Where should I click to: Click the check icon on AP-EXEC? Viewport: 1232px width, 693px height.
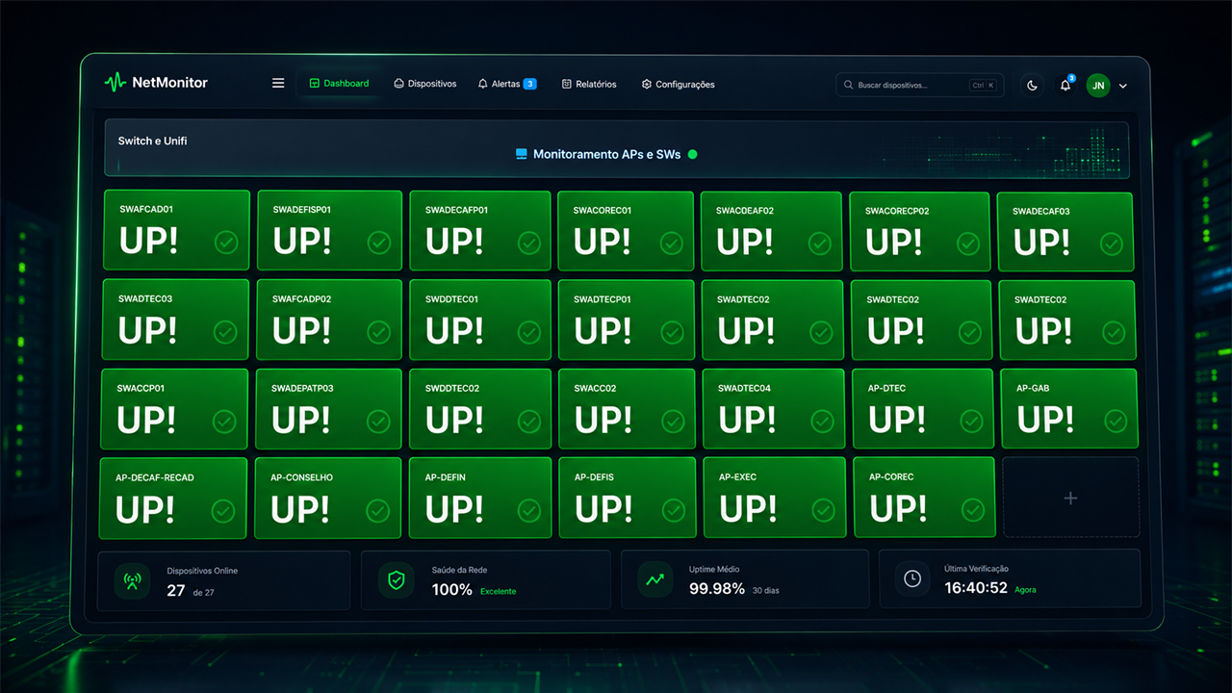click(823, 510)
